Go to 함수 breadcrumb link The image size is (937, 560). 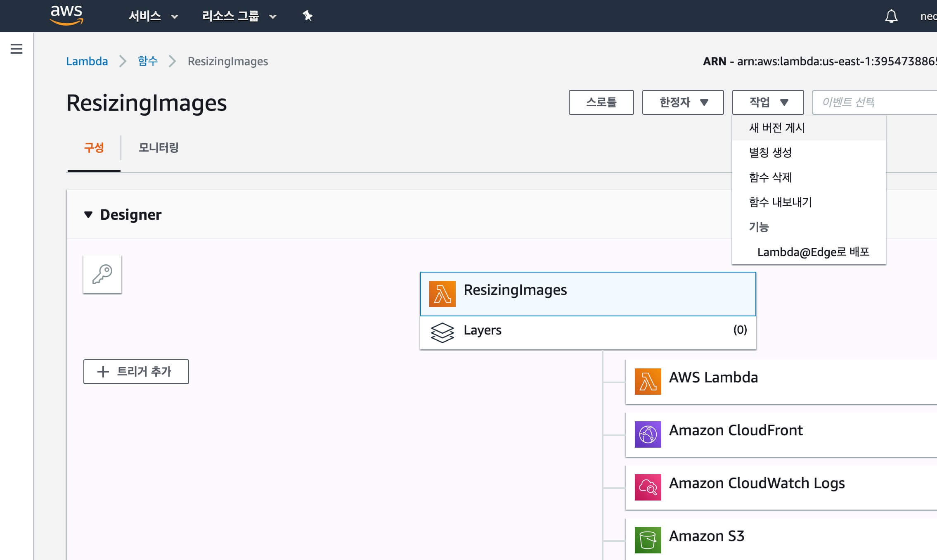pyautogui.click(x=148, y=62)
